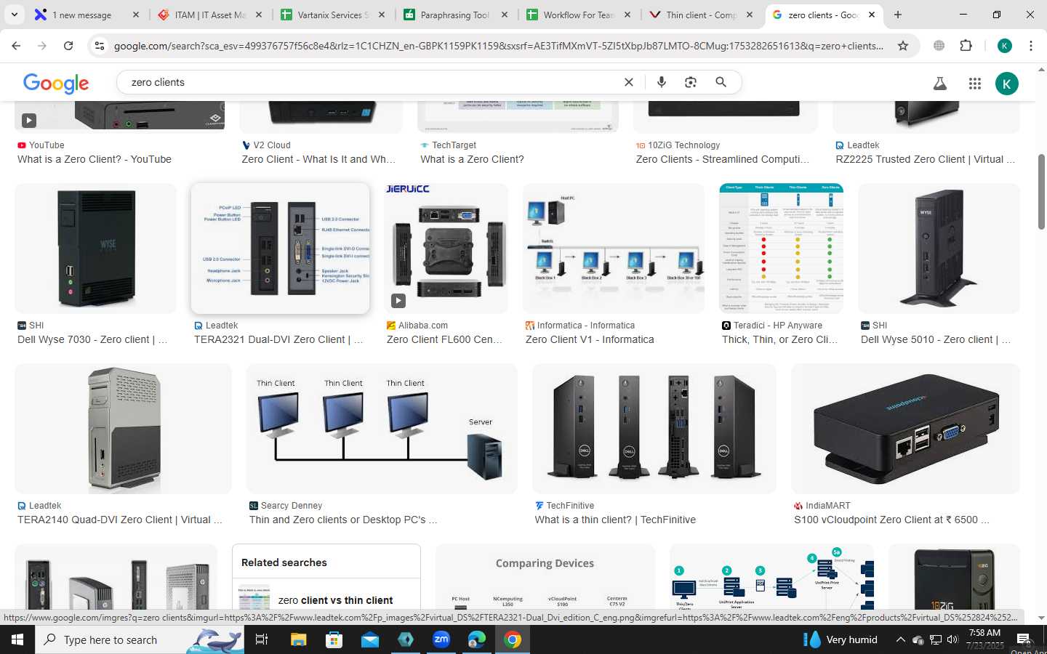Open 10ZiG Zero Clients link

click(x=722, y=159)
